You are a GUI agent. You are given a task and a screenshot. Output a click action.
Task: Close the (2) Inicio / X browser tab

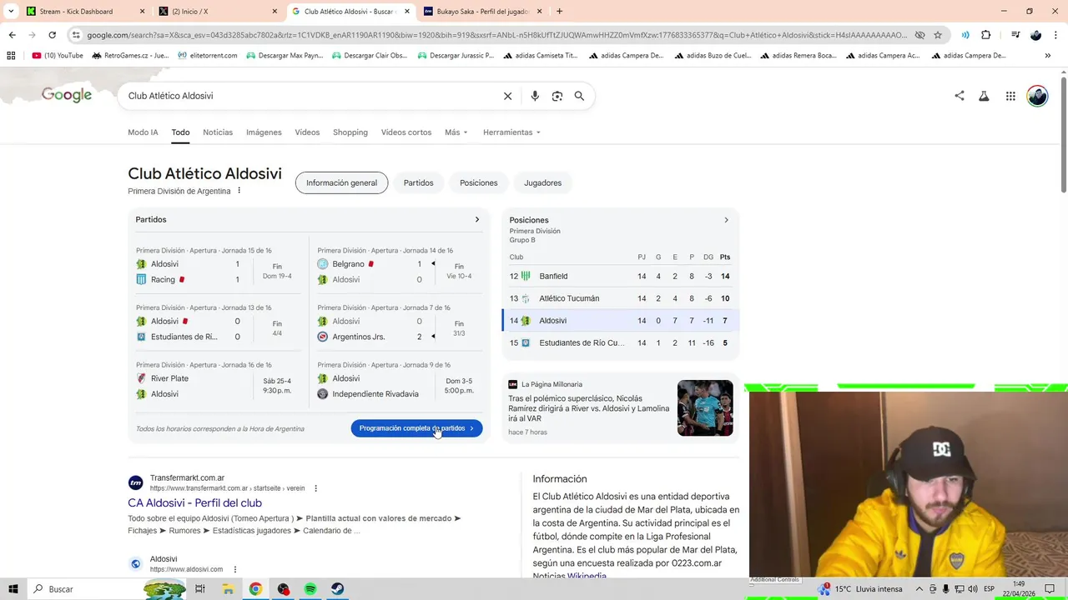[x=275, y=12]
